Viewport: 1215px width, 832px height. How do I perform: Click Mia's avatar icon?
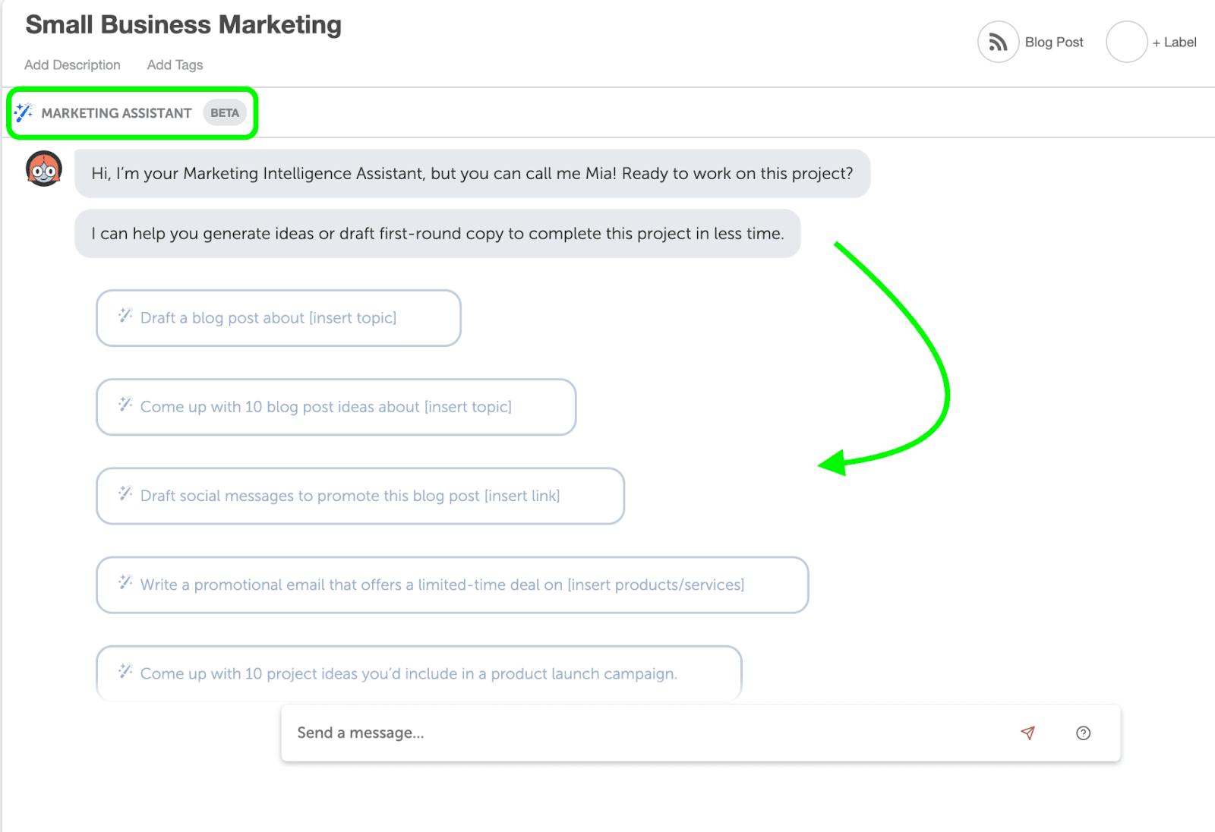pyautogui.click(x=44, y=169)
